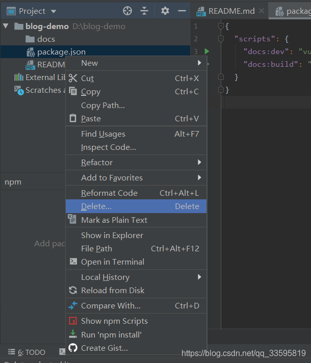
Task: Click Add to Favorites submenu arrow
Action: pyautogui.click(x=199, y=177)
